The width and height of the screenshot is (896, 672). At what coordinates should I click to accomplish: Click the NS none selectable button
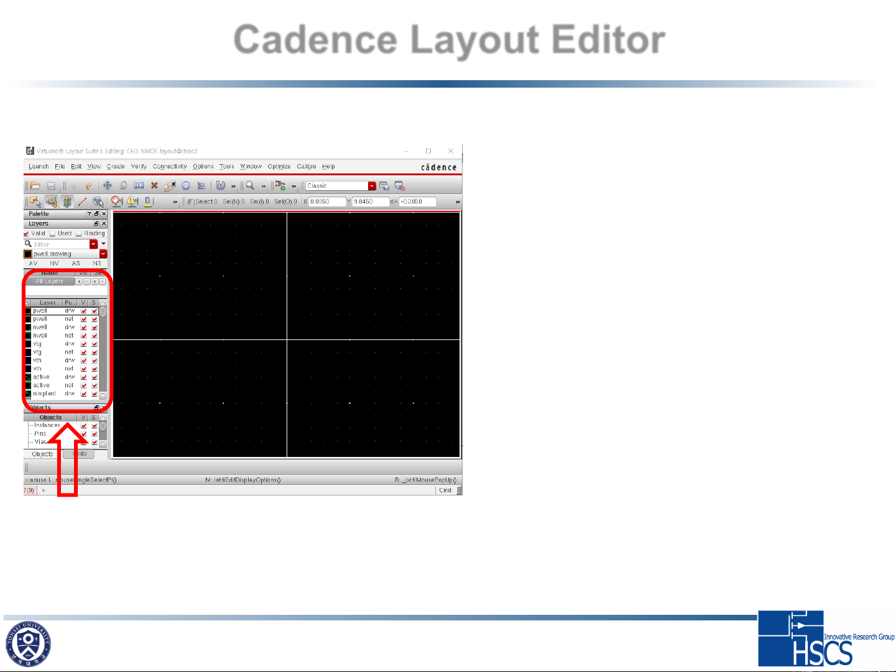97,264
